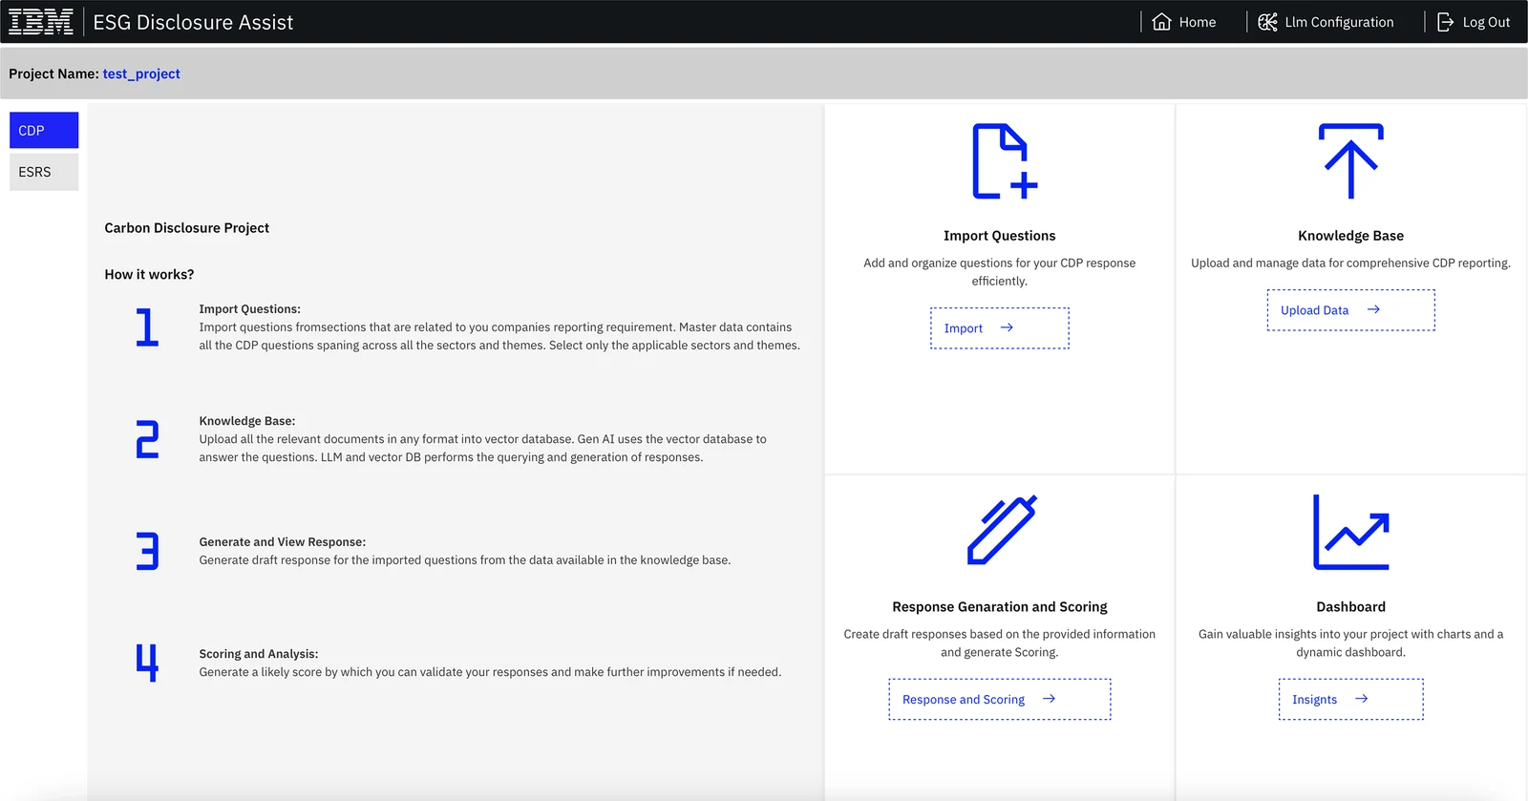1528x801 pixels.
Task: Click 'Generate and View Response:' step label
Action: click(x=282, y=541)
